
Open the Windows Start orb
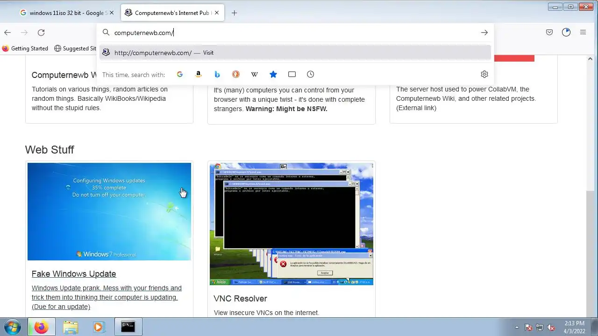12,327
